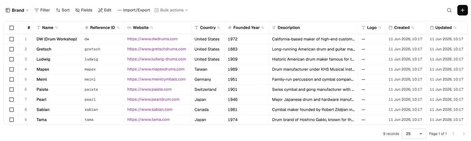This screenshot has width=471, height=141.
Task: Select the Paiste row checkbox
Action: [11, 89]
